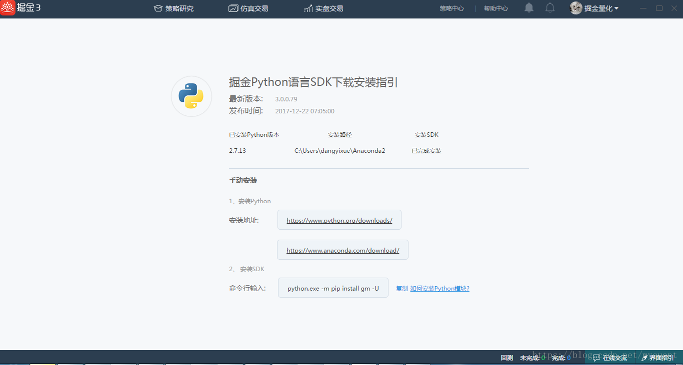Click the 已安装Python版本 column header
The height and width of the screenshot is (365, 683).
pos(254,135)
